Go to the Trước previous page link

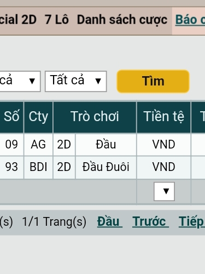tap(150, 221)
